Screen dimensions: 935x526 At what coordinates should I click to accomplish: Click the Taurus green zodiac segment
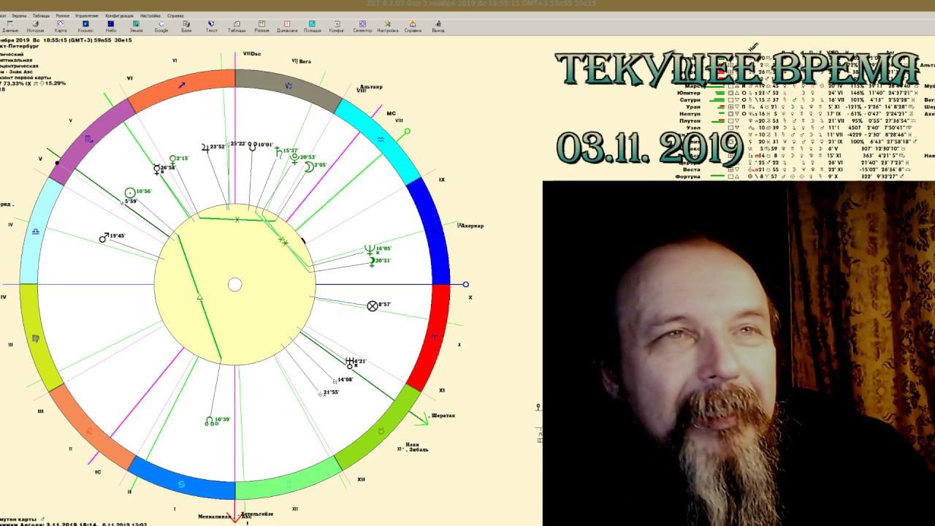pos(381,431)
